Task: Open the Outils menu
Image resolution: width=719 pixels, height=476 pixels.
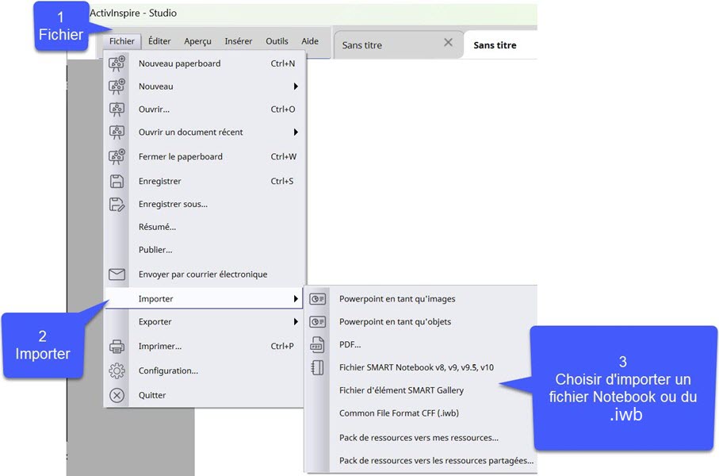Action: (277, 41)
